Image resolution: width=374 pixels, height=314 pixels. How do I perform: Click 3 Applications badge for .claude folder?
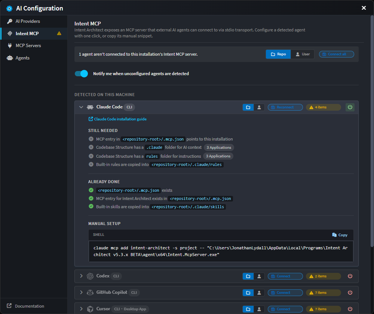tap(219, 148)
